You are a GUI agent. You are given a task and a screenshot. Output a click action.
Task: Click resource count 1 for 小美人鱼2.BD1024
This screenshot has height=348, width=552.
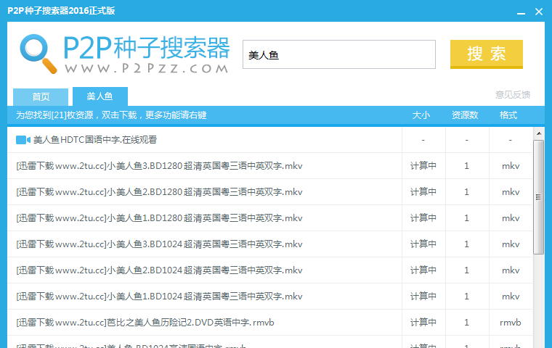click(467, 270)
